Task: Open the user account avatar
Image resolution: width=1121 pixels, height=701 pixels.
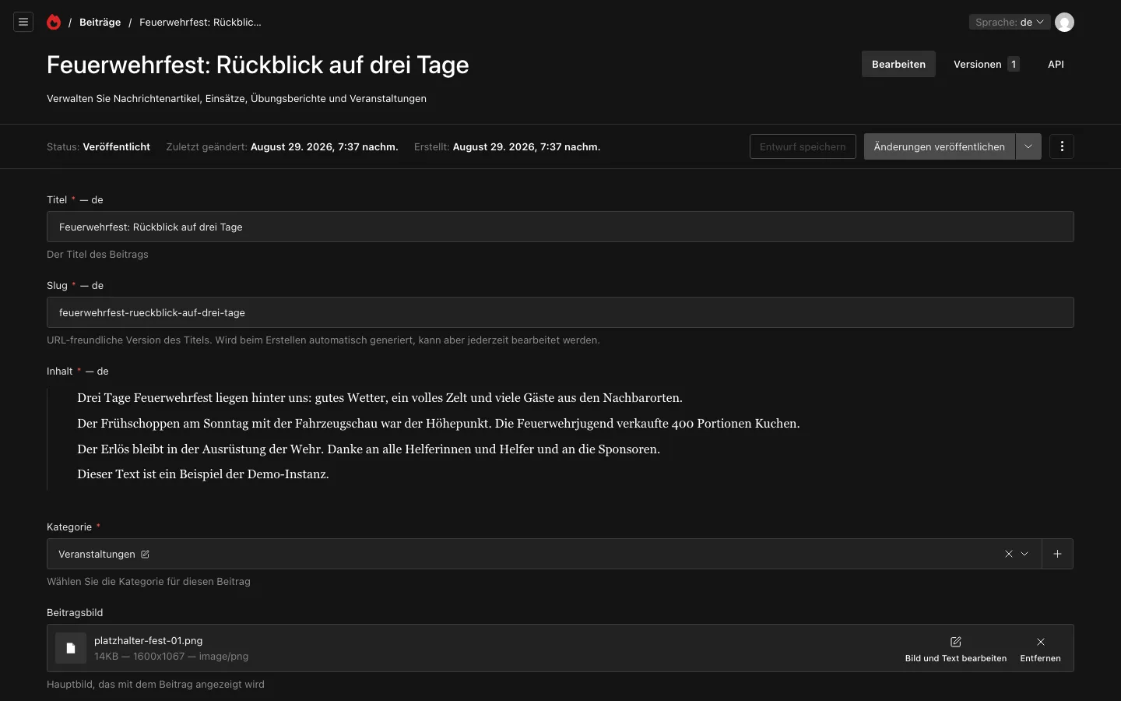Action: pyautogui.click(x=1064, y=22)
